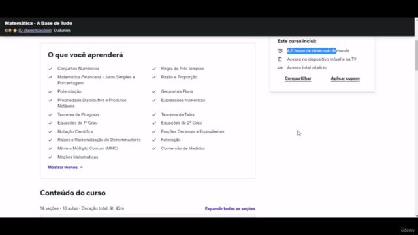Image resolution: width=418 pixels, height=235 pixels.
Task: Click Aplicar cupom to apply a coupon
Action: point(346,78)
